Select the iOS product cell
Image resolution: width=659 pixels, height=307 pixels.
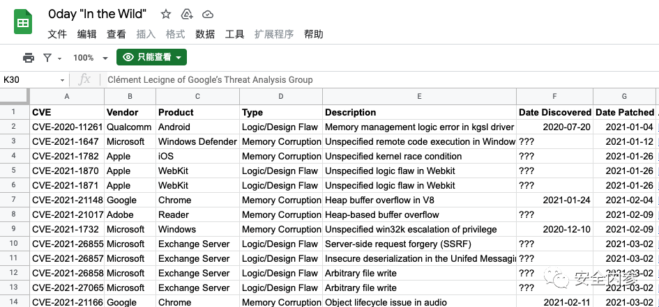point(197,156)
